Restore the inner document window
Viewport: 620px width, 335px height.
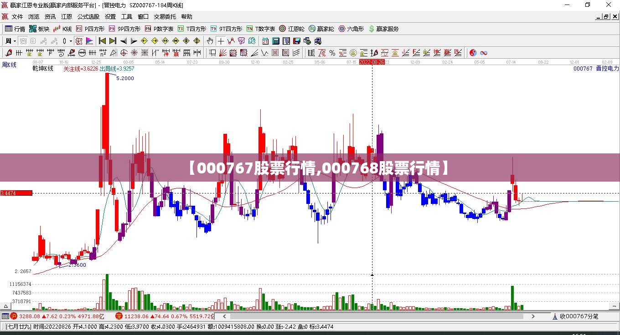[x=606, y=17]
